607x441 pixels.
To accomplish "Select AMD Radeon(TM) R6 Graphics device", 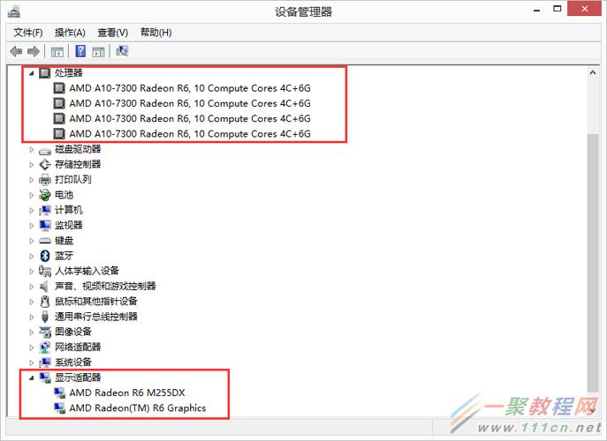I will 138,407.
